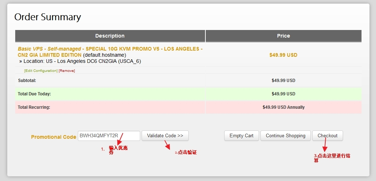The width and height of the screenshot is (376, 181).
Task: Click the $49.99 USD Annually amount
Action: click(x=283, y=107)
